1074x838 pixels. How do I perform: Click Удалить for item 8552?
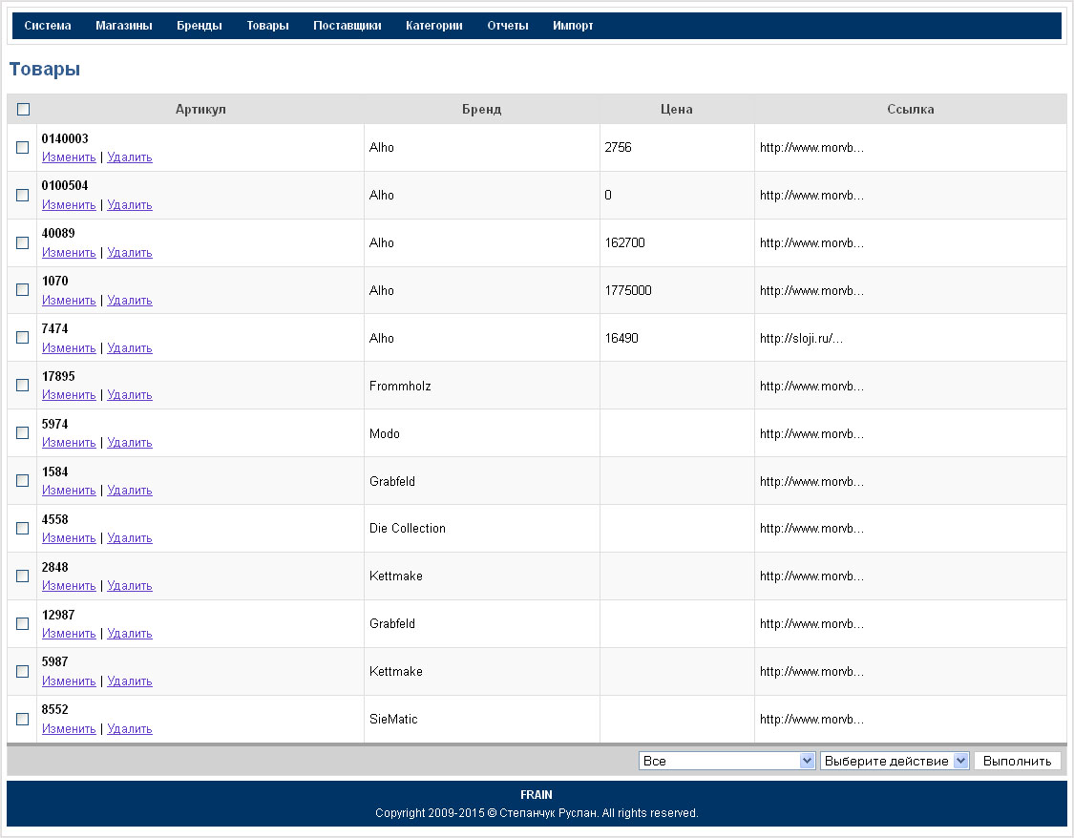coord(130,729)
